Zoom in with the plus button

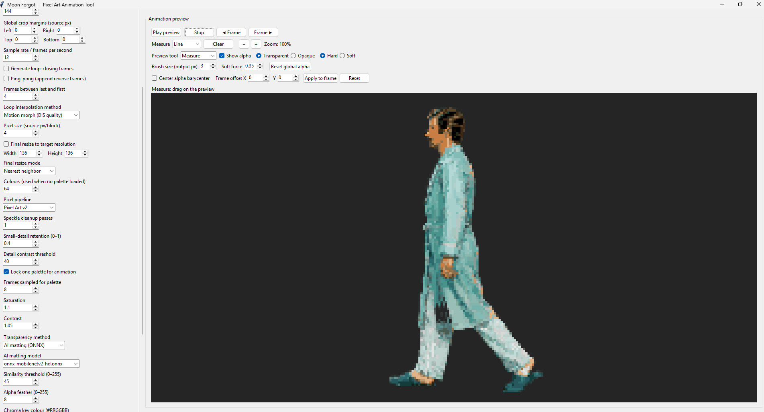(x=256, y=44)
